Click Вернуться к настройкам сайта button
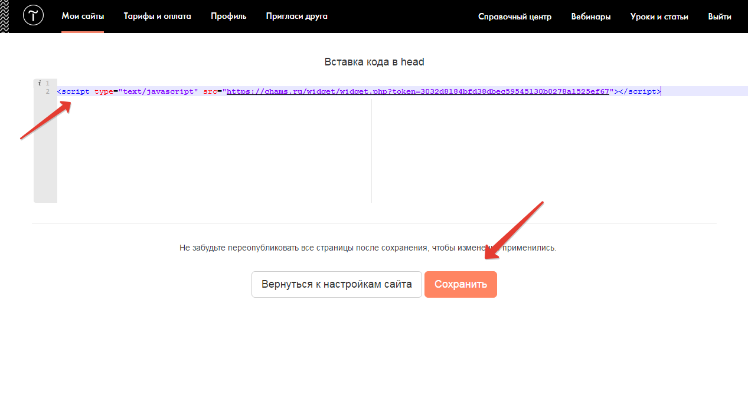This screenshot has width=748, height=405. [x=337, y=284]
